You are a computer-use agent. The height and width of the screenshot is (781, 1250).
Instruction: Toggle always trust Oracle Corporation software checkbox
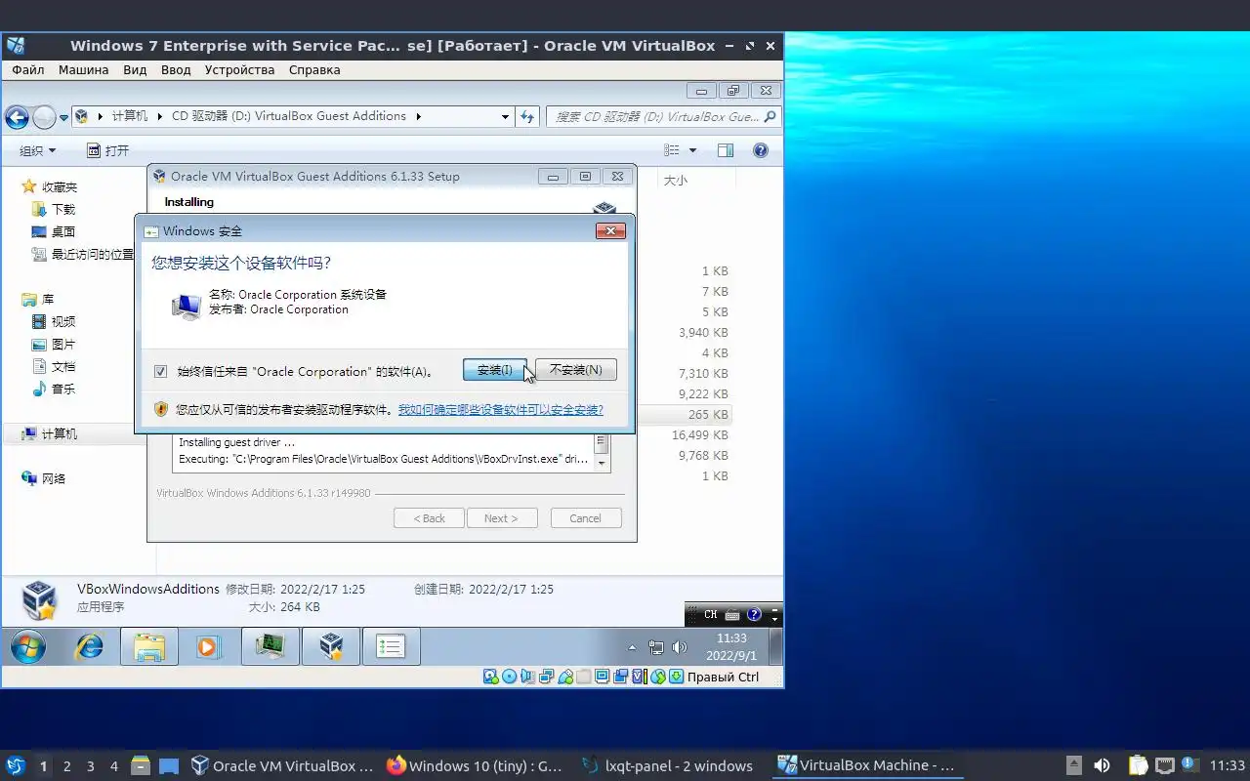pos(161,371)
